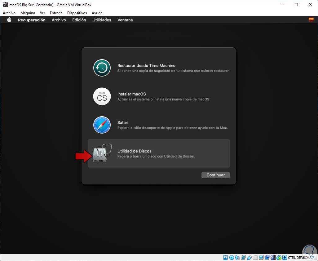Click VirtualBox USB devices status icon

pyautogui.click(x=250, y=258)
